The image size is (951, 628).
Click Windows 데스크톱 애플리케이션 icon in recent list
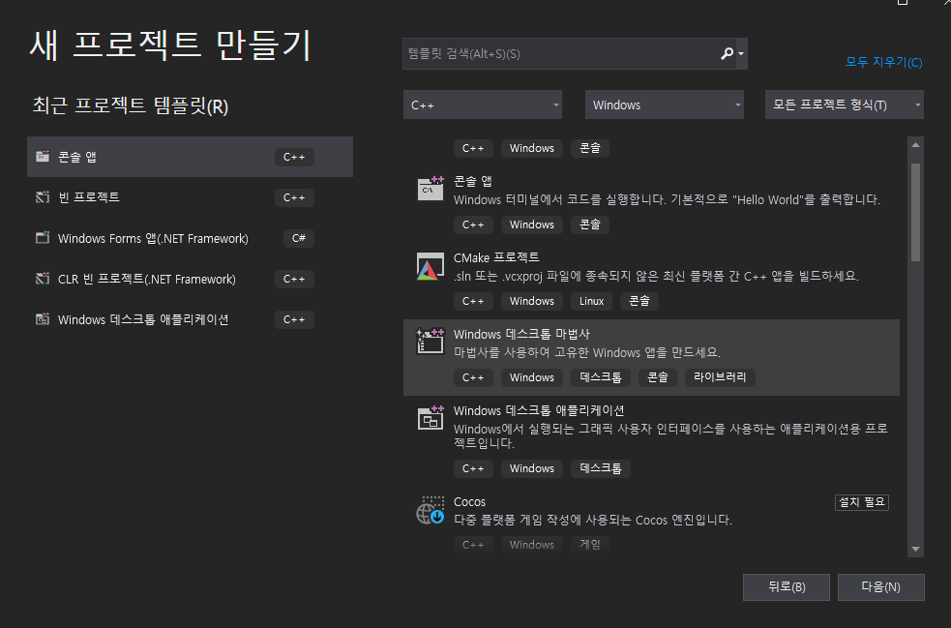(43, 319)
